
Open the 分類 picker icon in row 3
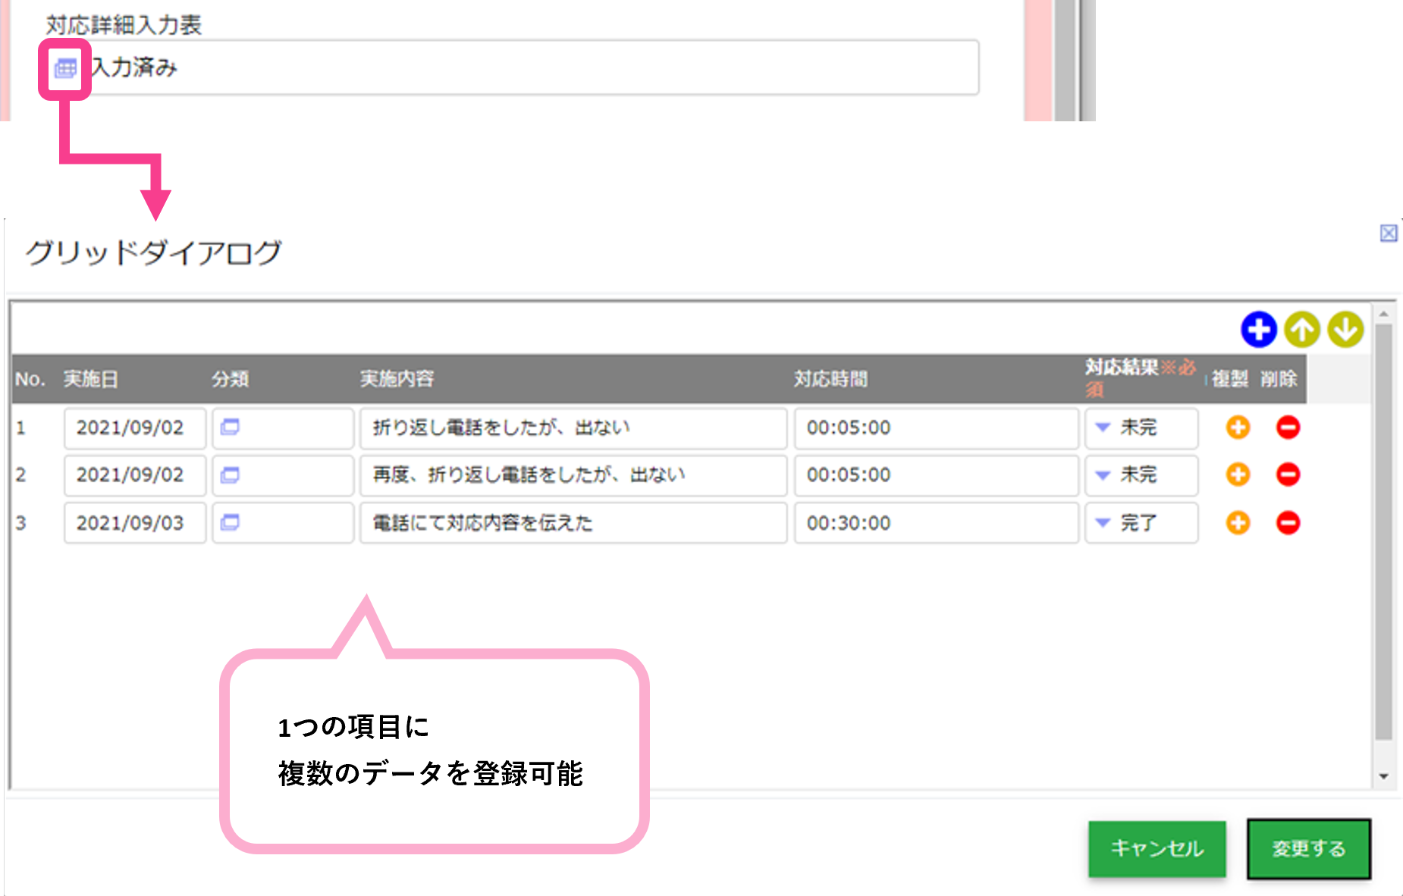click(230, 522)
